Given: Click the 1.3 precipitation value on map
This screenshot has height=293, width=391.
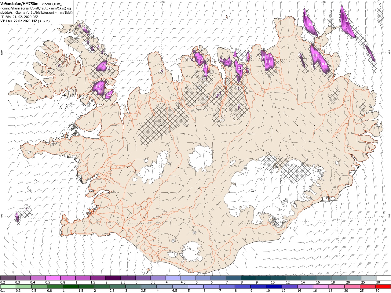Looking at the screenshot, I should pos(268,62).
